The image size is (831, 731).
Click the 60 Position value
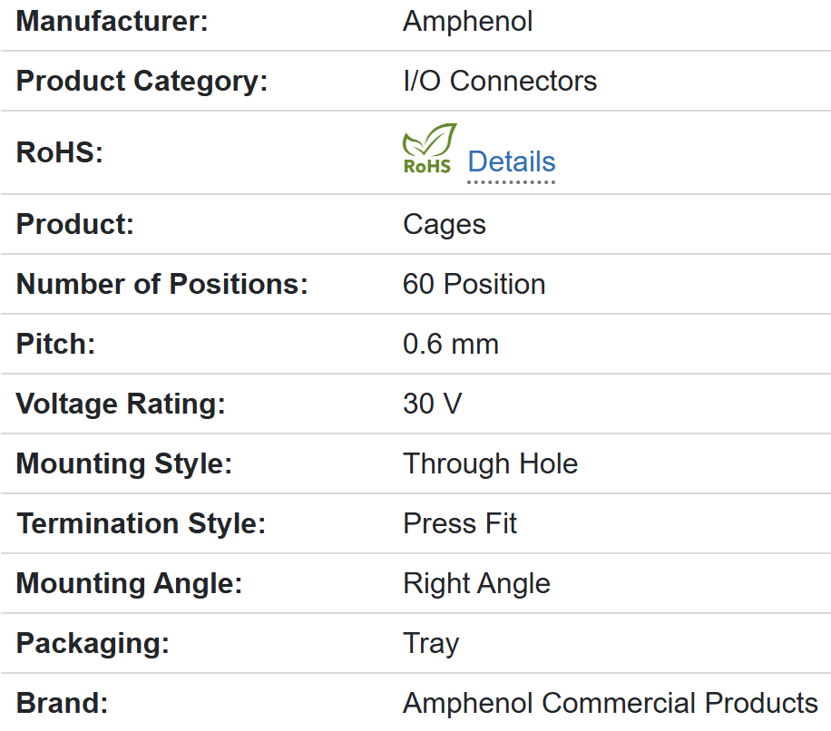[x=474, y=284]
